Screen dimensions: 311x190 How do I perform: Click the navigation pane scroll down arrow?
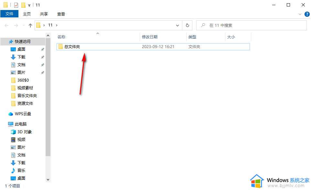pos(48,179)
